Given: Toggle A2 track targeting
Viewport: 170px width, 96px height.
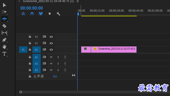Looking at the screenshot, I should [37, 63].
